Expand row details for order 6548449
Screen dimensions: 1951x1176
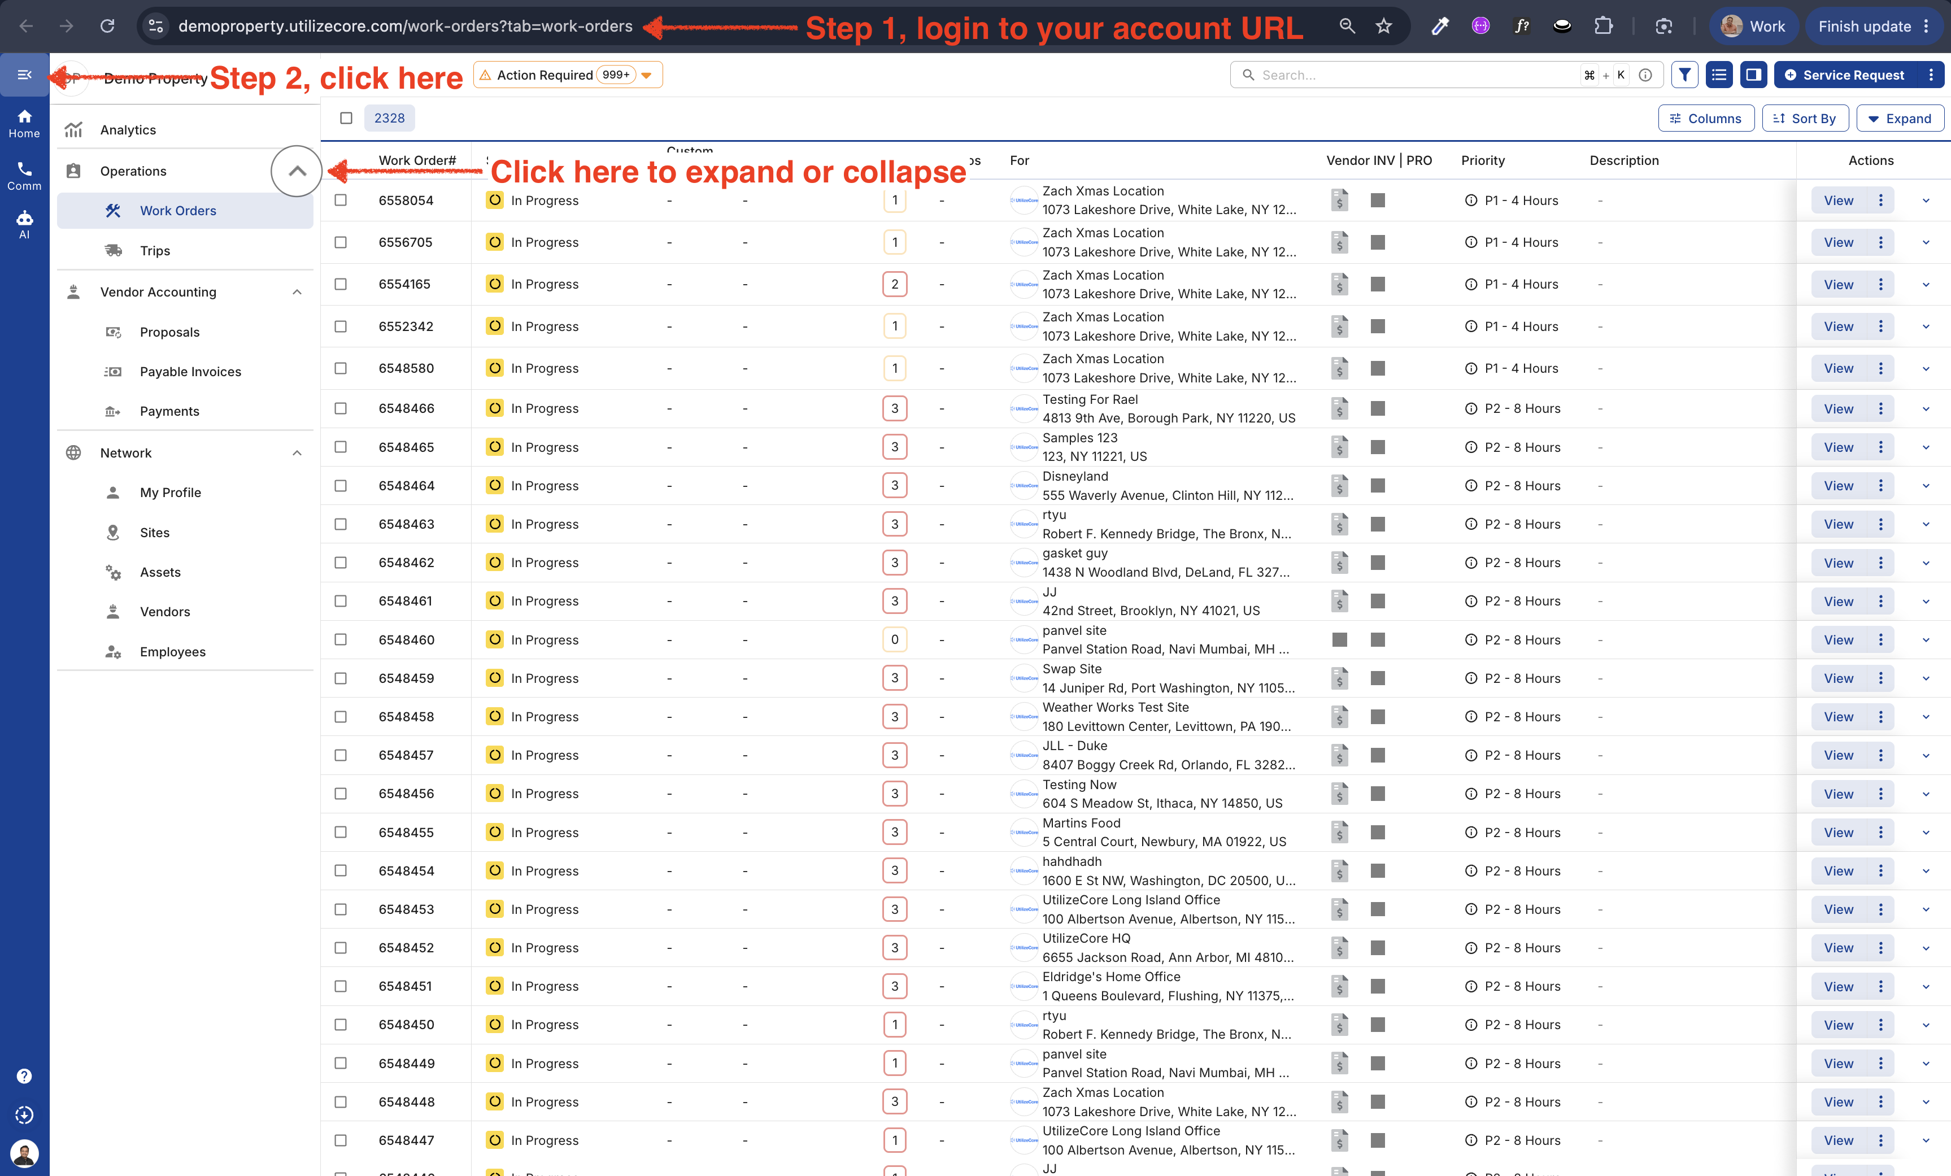coord(1927,1064)
